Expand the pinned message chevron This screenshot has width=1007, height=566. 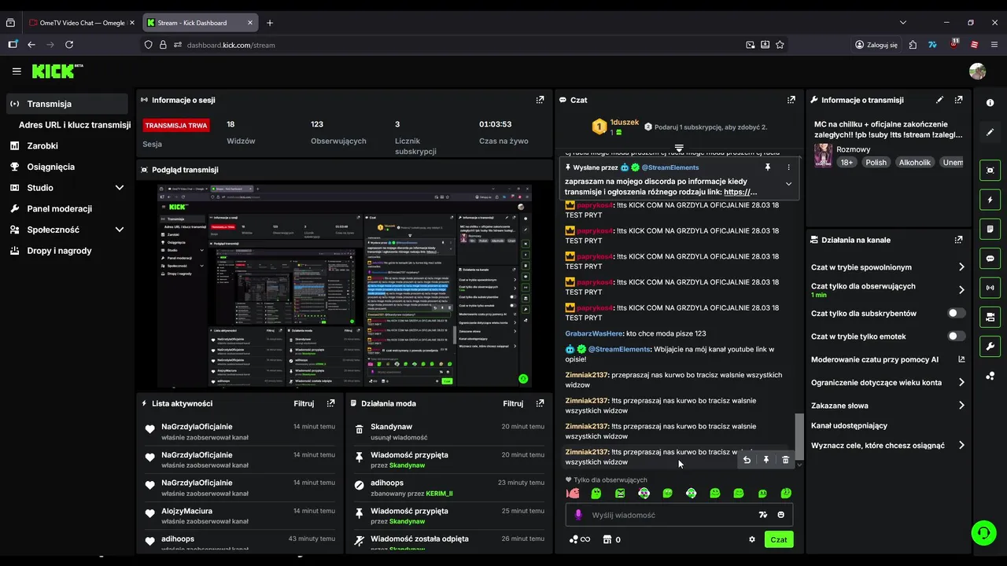pyautogui.click(x=788, y=184)
